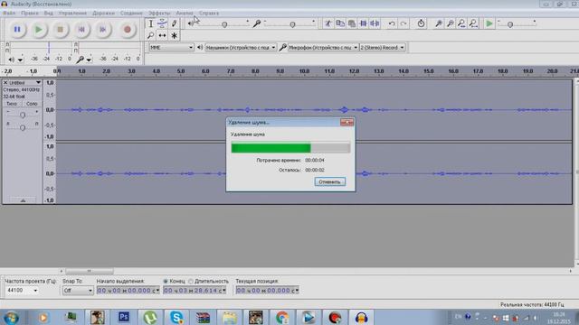Click the Fit Project zoom icon
Viewport: 579px width, 325px height.
473,23
